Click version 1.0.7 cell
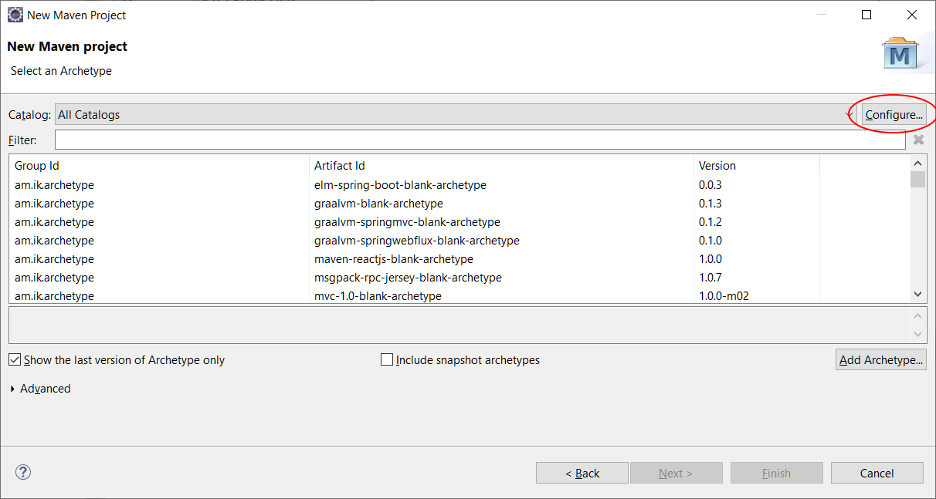Screen dimensions: 936x499 710,278
